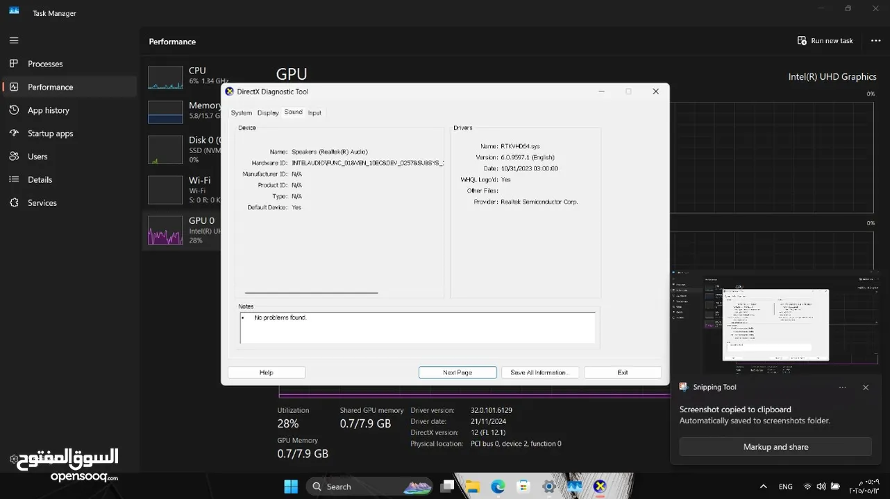The width and height of the screenshot is (890, 499).
Task: Switch to the Input tab in DxDiag
Action: coord(314,113)
